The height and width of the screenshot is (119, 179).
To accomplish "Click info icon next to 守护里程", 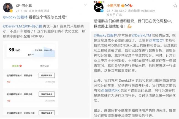I will click(51, 50).
